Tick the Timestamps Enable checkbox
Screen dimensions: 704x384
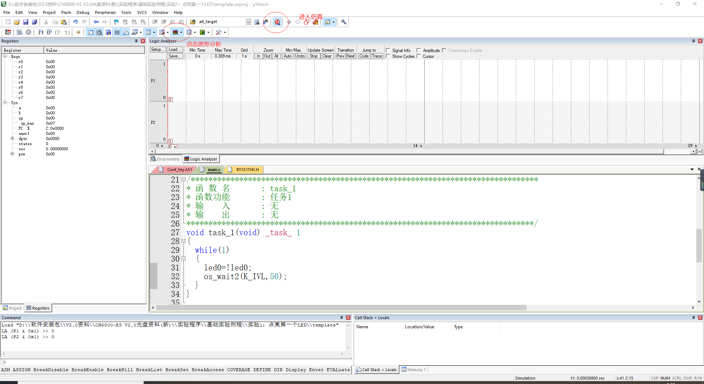(444, 51)
